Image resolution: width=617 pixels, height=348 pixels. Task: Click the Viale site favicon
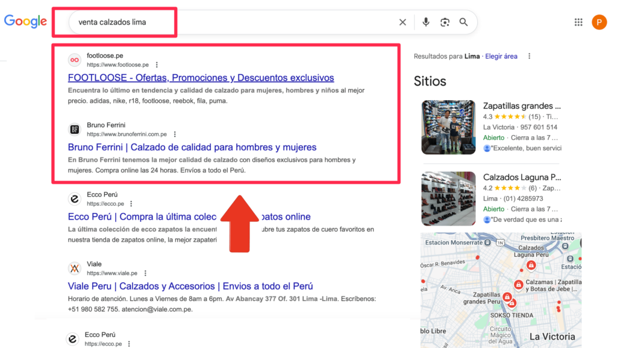pyautogui.click(x=74, y=268)
